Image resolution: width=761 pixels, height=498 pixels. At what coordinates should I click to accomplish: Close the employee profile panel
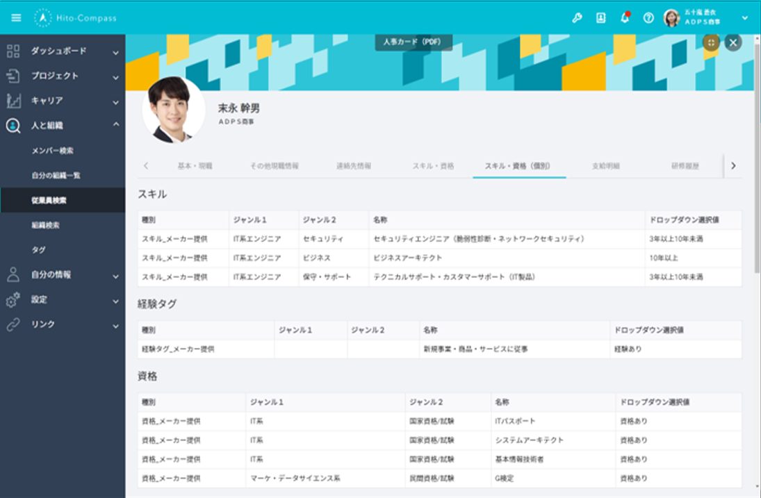pos(733,42)
